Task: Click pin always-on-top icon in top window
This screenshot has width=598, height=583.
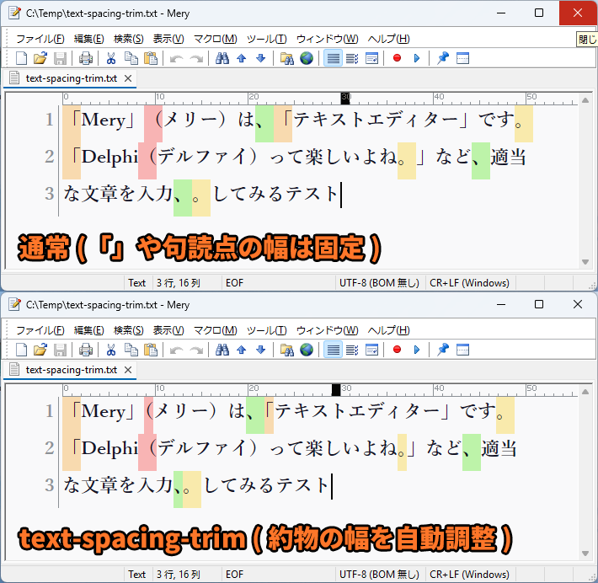Action: [443, 58]
